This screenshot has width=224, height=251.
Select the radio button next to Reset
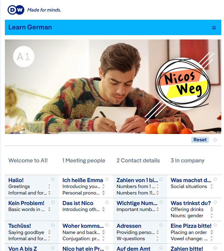(x=215, y=140)
